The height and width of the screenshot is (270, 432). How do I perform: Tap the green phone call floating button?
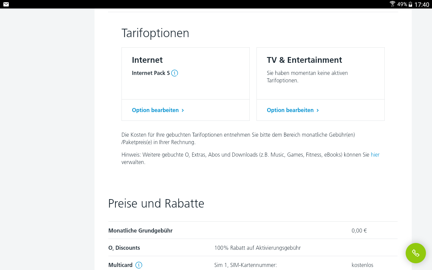pos(416,253)
